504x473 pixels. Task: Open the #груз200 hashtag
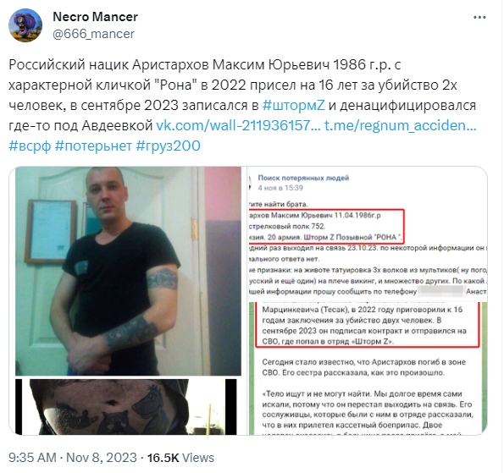pyautogui.click(x=168, y=146)
